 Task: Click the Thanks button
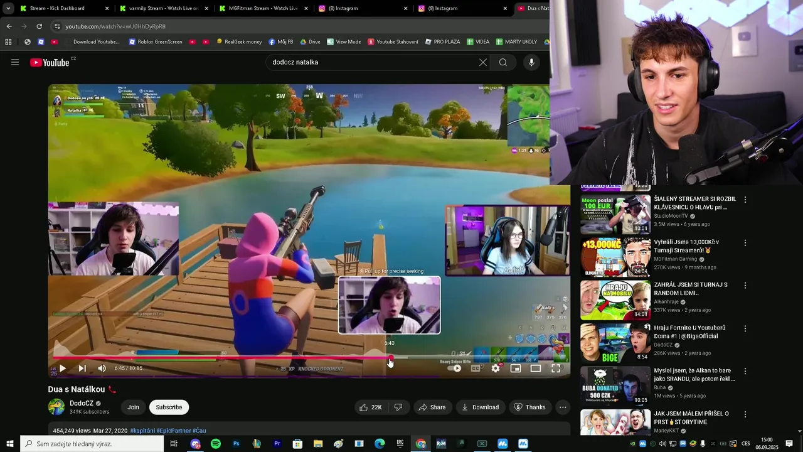530,407
